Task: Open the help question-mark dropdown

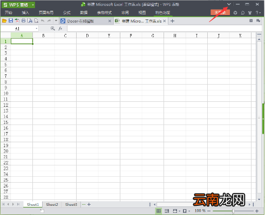Action: pyautogui.click(x=258, y=12)
